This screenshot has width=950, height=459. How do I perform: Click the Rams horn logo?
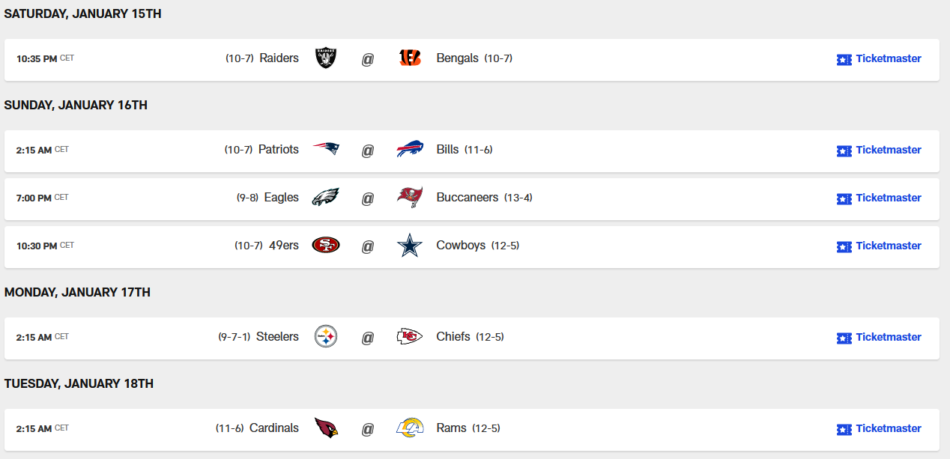point(410,428)
